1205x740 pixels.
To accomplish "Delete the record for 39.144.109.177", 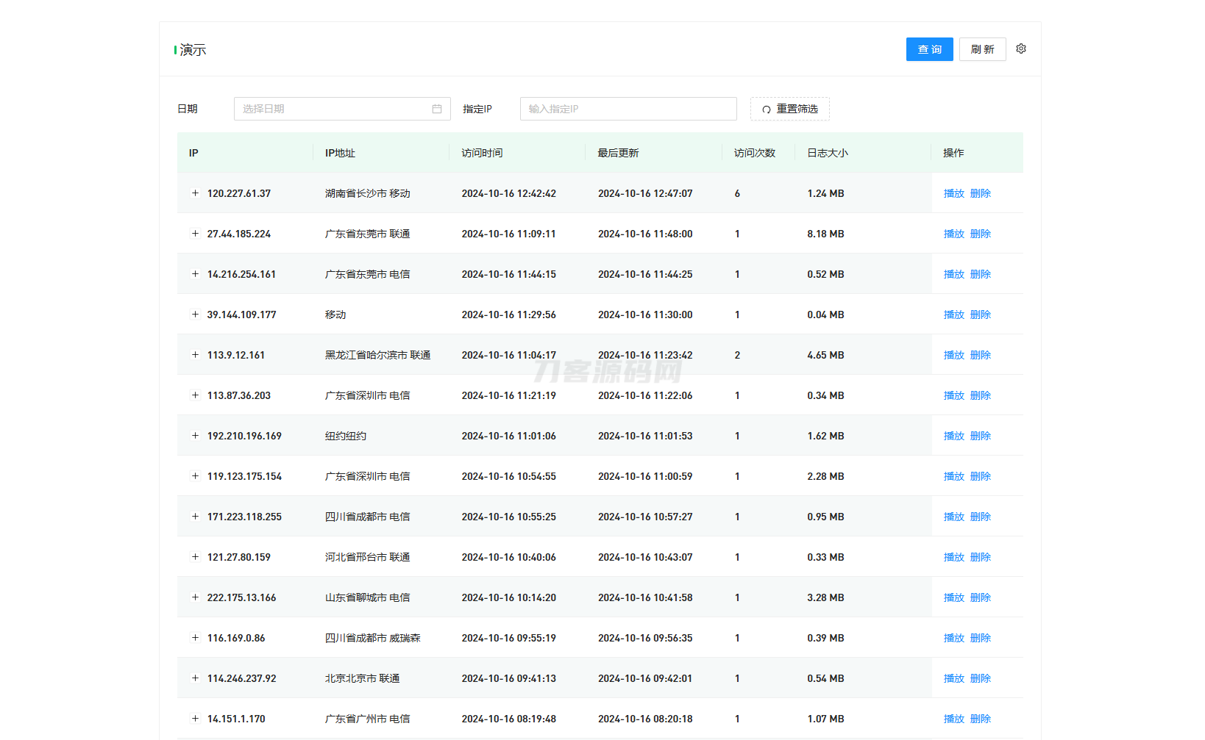I will click(x=980, y=315).
